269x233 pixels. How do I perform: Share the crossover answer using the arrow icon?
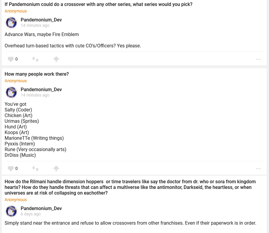click(56, 59)
